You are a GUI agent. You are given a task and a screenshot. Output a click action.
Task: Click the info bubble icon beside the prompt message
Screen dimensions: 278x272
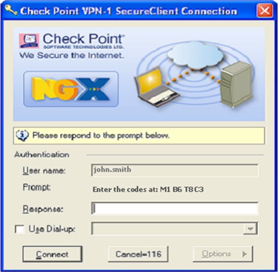(x=22, y=136)
